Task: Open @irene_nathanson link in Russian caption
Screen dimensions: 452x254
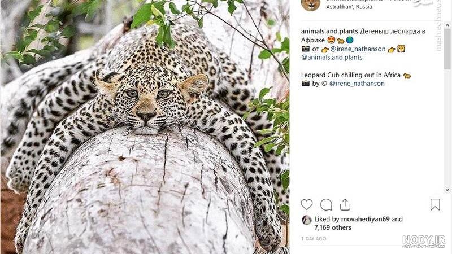Action: 358,49
